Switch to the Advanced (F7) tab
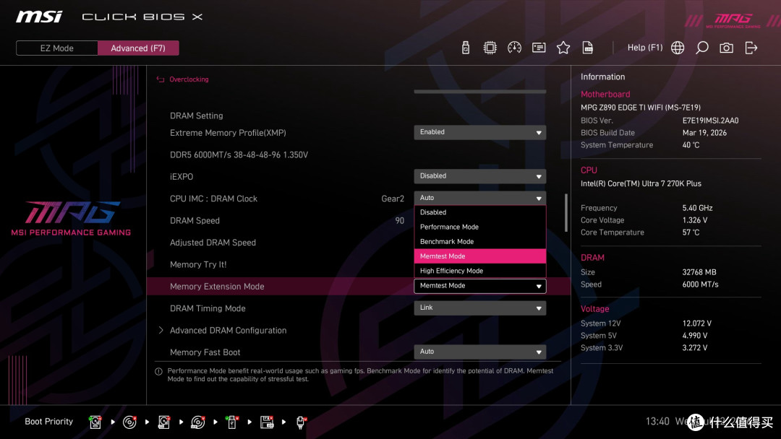The height and width of the screenshot is (439, 781). (138, 48)
